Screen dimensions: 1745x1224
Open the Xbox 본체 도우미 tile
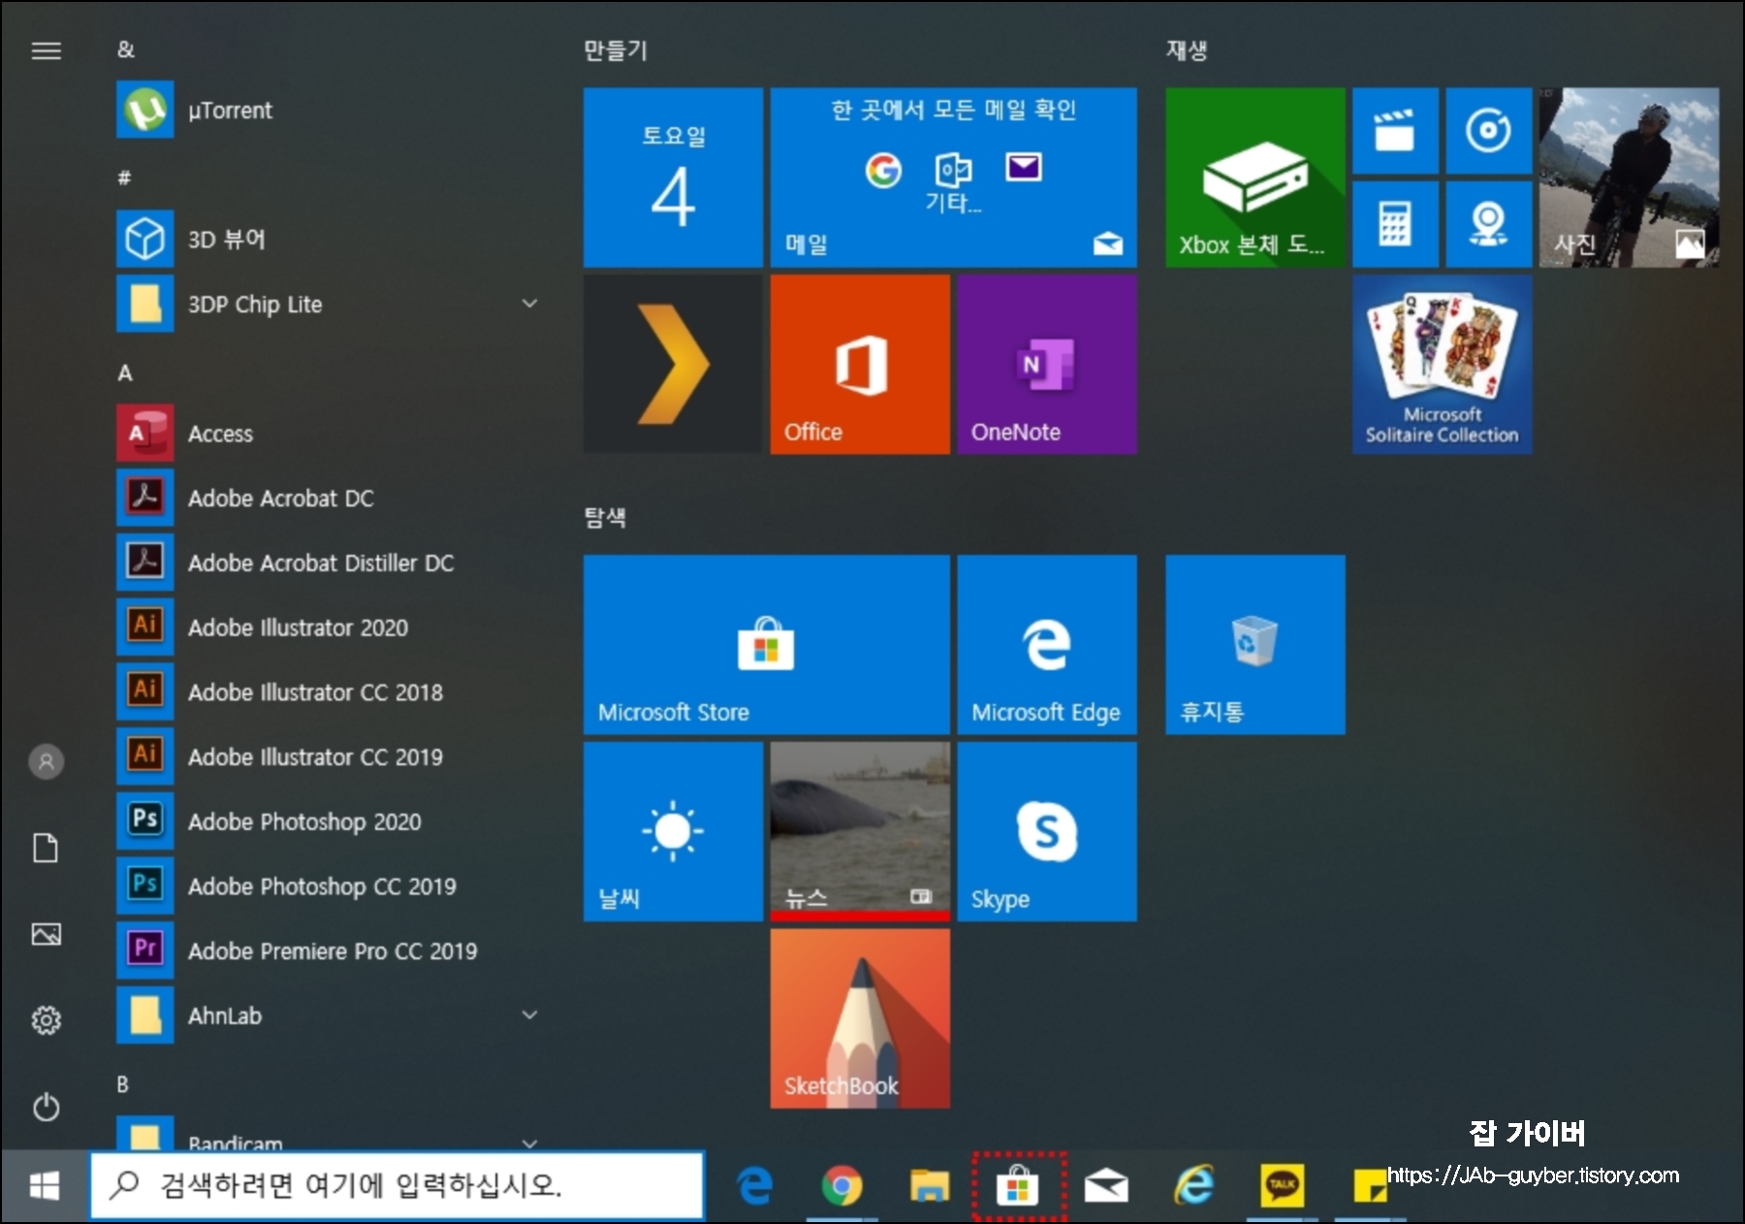[x=1255, y=177]
